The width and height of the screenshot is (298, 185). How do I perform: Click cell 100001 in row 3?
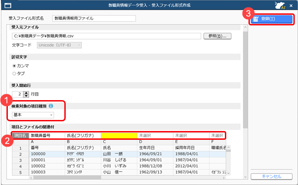47,160
